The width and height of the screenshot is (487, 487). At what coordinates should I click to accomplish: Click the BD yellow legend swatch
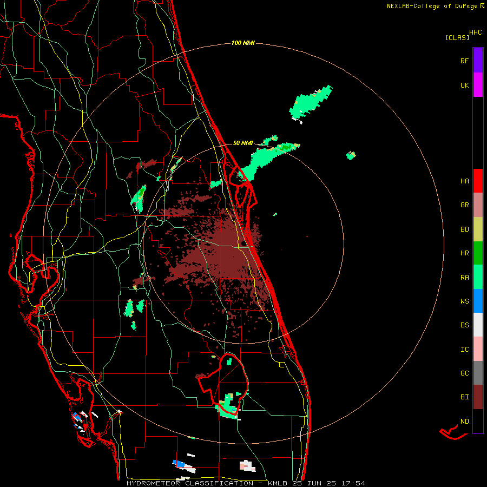click(478, 229)
